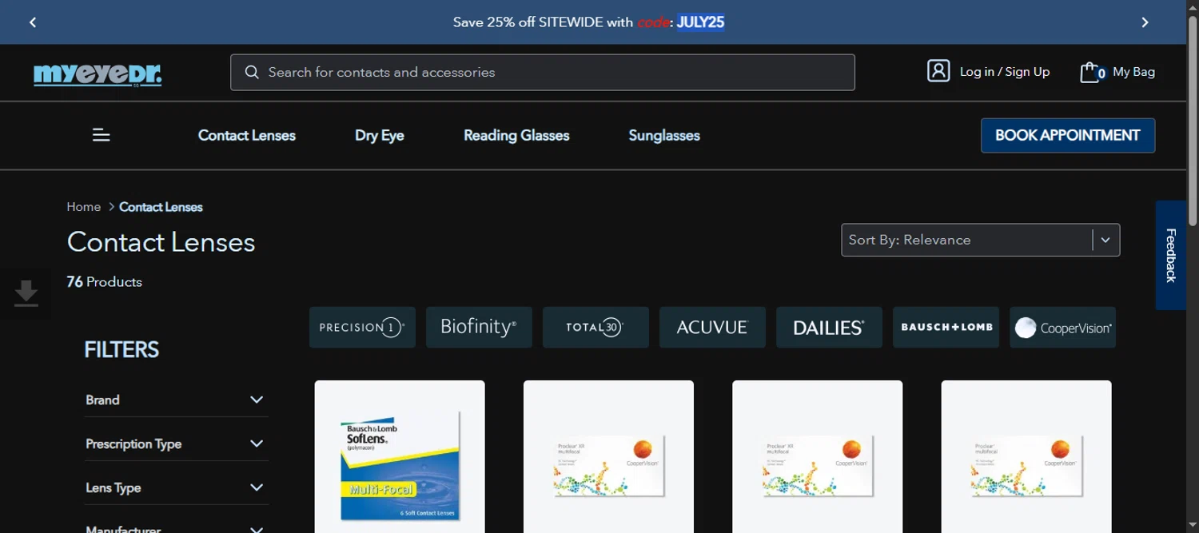Viewport: 1199px width, 533px height.
Task: Go to Home breadcrumb
Action: point(83,207)
